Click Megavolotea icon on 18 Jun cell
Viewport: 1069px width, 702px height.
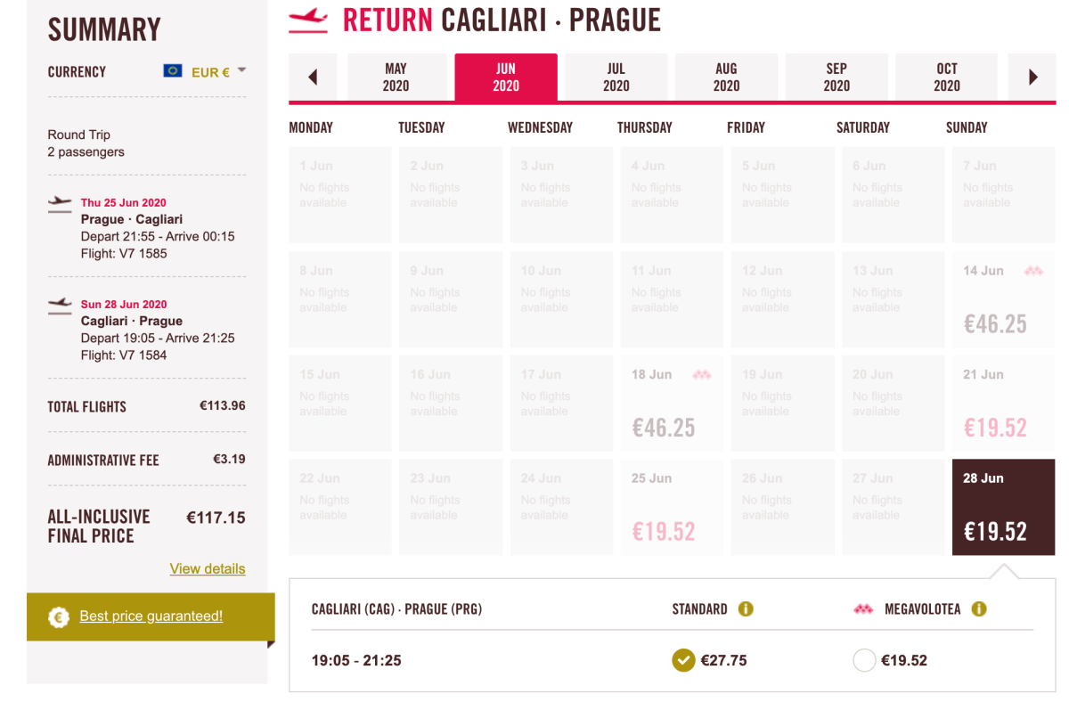[x=702, y=375]
